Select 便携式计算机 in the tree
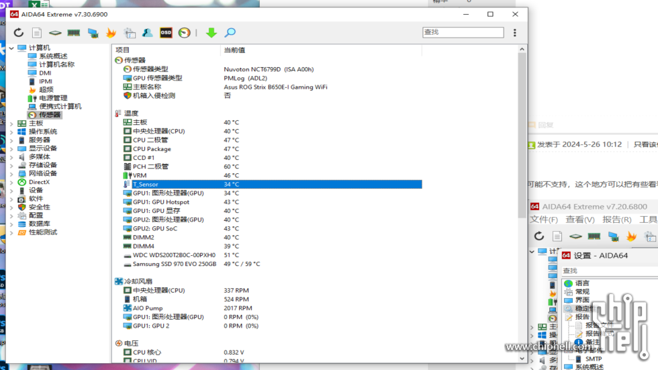Image resolution: width=658 pixels, height=370 pixels. [x=60, y=107]
